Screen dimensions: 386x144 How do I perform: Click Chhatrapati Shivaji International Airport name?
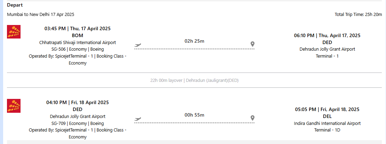77,42
